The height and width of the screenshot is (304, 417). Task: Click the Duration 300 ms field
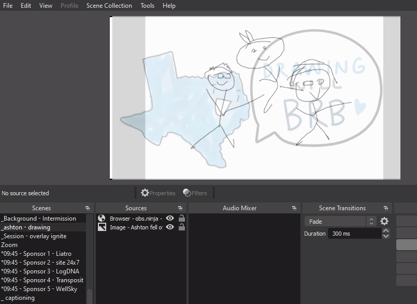click(355, 234)
